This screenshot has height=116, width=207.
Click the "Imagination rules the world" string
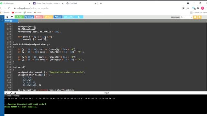click(66, 72)
